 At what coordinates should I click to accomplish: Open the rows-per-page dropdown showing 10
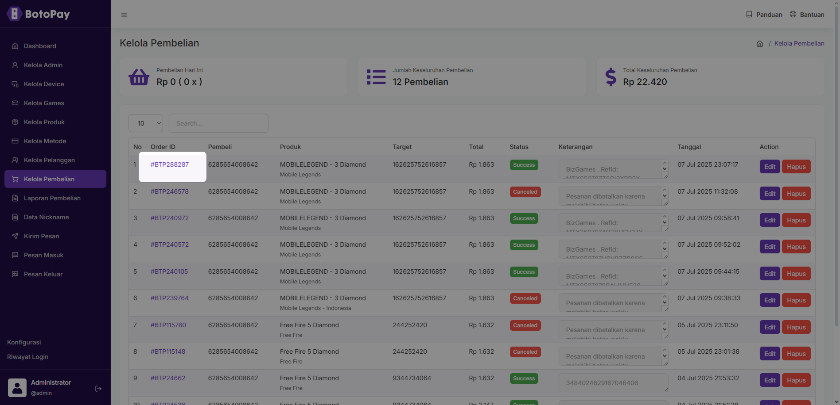click(146, 123)
